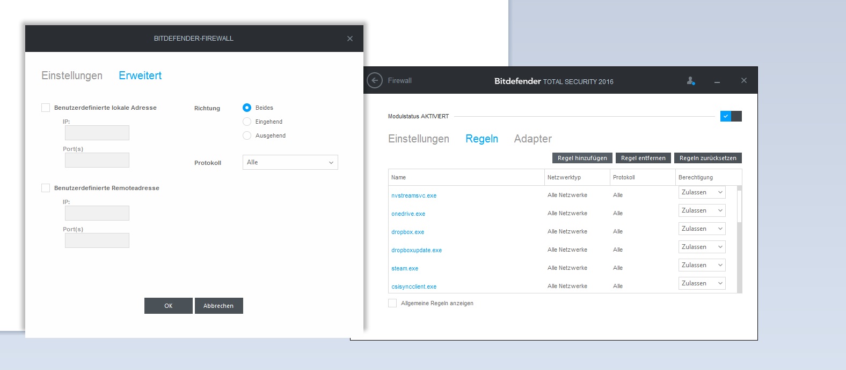Click the local address Port(s) field
Viewport: 846px width, 370px height.
point(97,160)
